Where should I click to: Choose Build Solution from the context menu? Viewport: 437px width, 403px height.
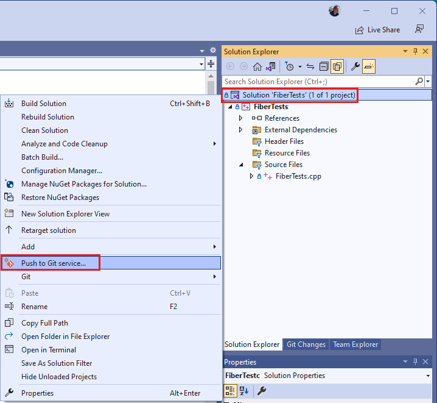click(111, 104)
